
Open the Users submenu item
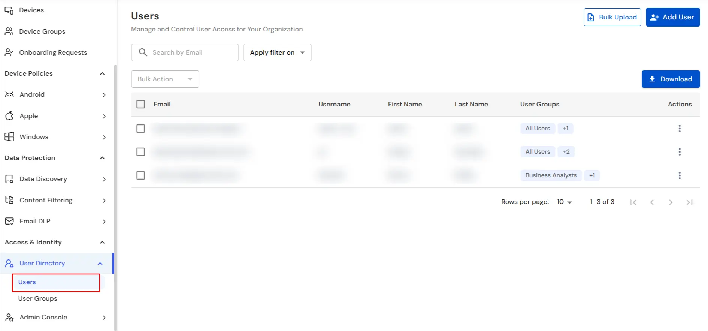56,282
